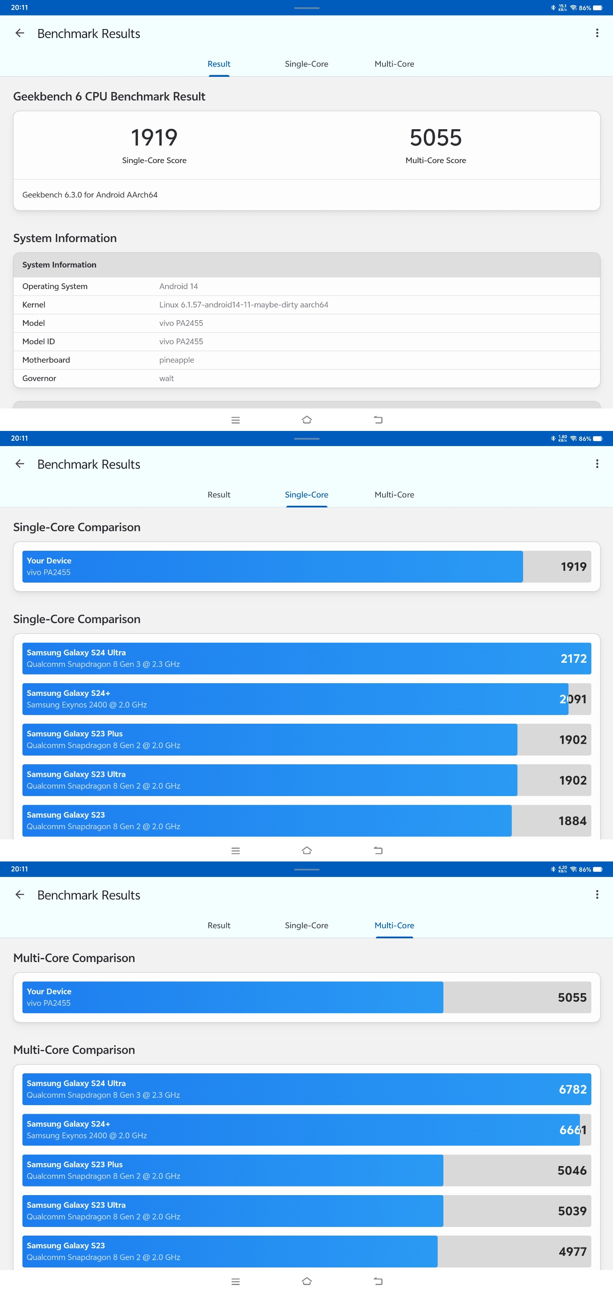The width and height of the screenshot is (613, 1292).
Task: Select Result tab on the Multi-Core Comparison screen
Action: 219,926
